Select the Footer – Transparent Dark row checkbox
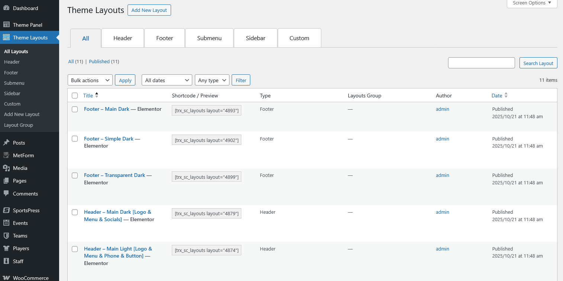The image size is (563, 281). pyautogui.click(x=75, y=175)
